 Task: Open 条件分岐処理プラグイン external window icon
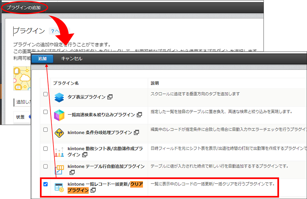point(137,132)
